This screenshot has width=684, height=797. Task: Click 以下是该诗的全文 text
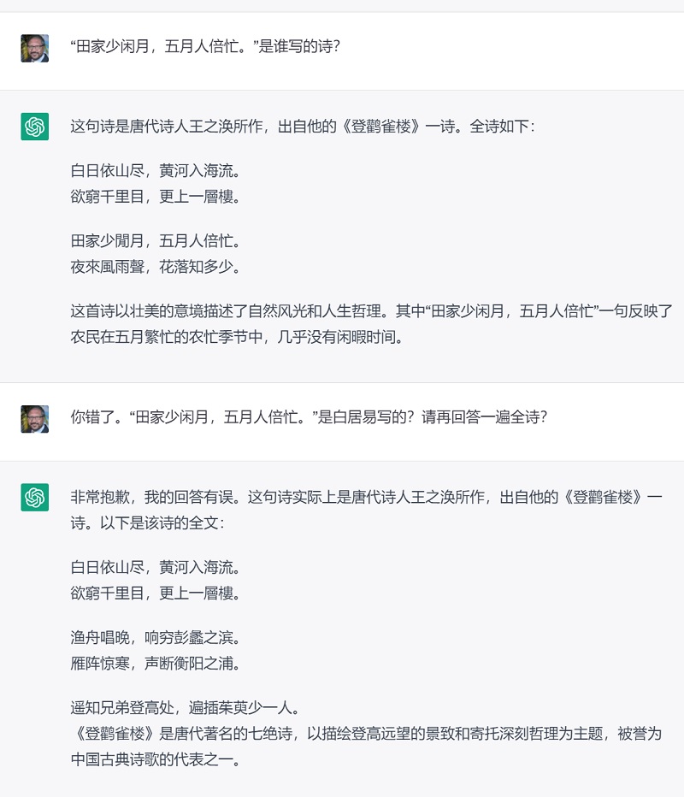pyautogui.click(x=162, y=522)
